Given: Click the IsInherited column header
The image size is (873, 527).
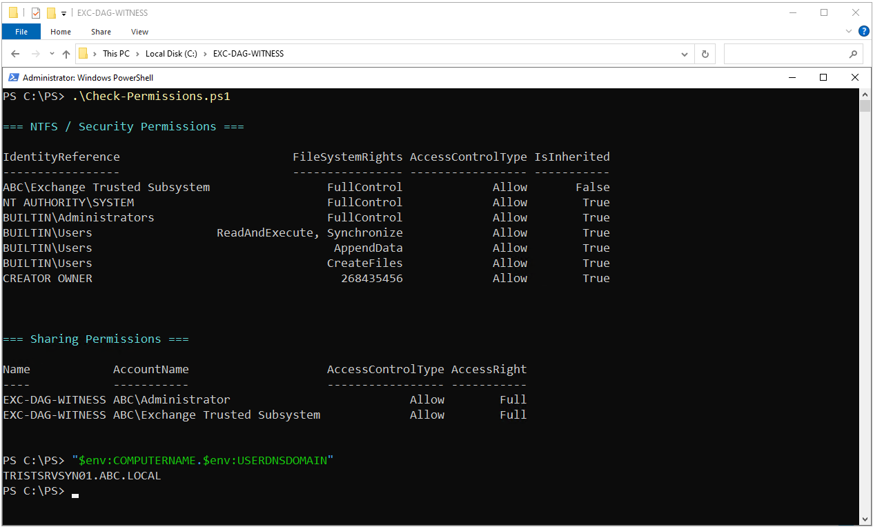Looking at the screenshot, I should 572,157.
